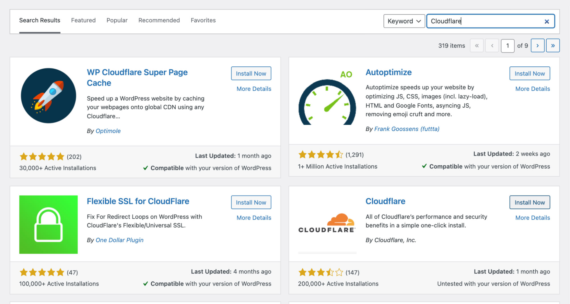Screen dimensions: 570x304
Task: Click WP Cloudflare Super Page Cache compatibility checkmark
Action: pos(145,168)
